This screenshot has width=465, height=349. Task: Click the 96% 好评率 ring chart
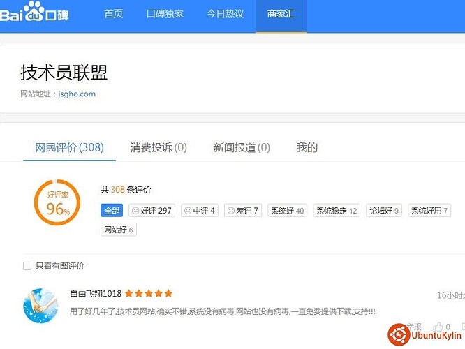click(x=57, y=202)
